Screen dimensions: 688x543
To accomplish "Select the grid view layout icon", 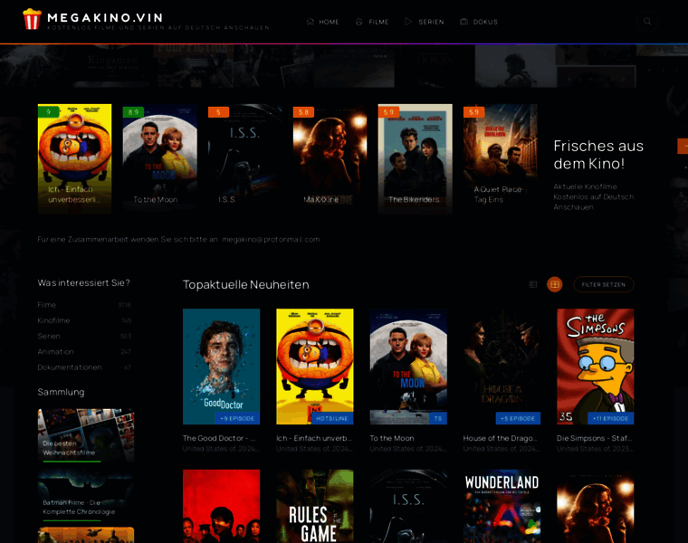I will (x=555, y=285).
